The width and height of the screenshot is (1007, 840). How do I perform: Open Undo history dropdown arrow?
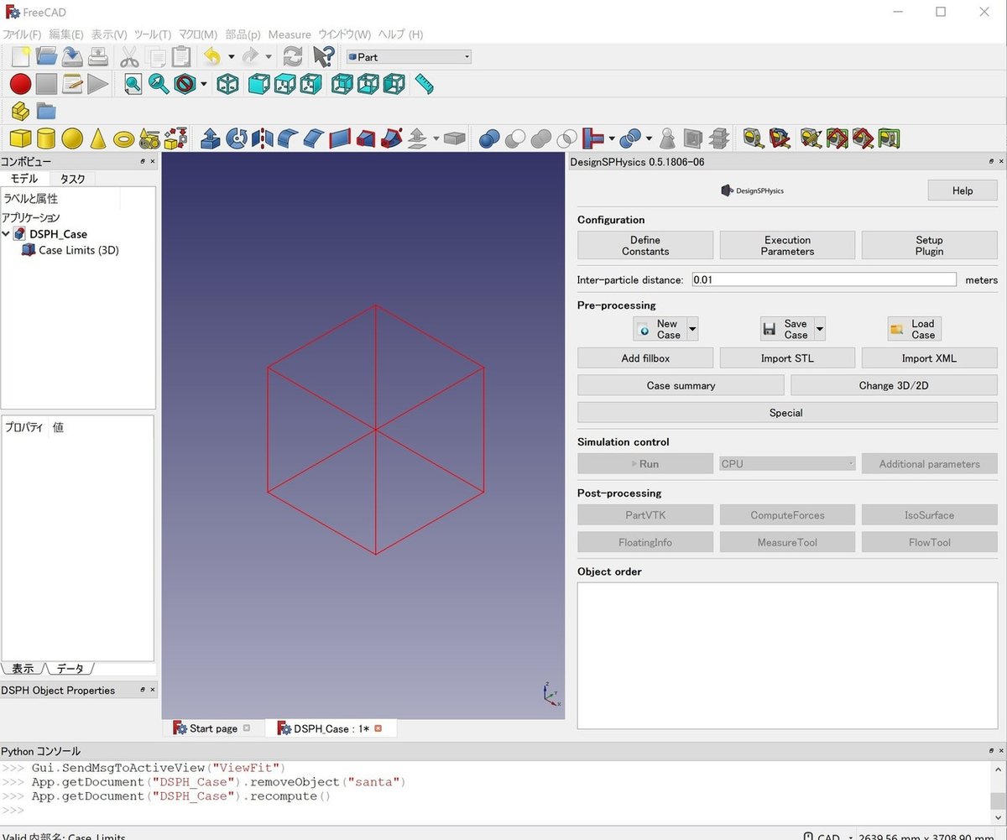click(231, 57)
